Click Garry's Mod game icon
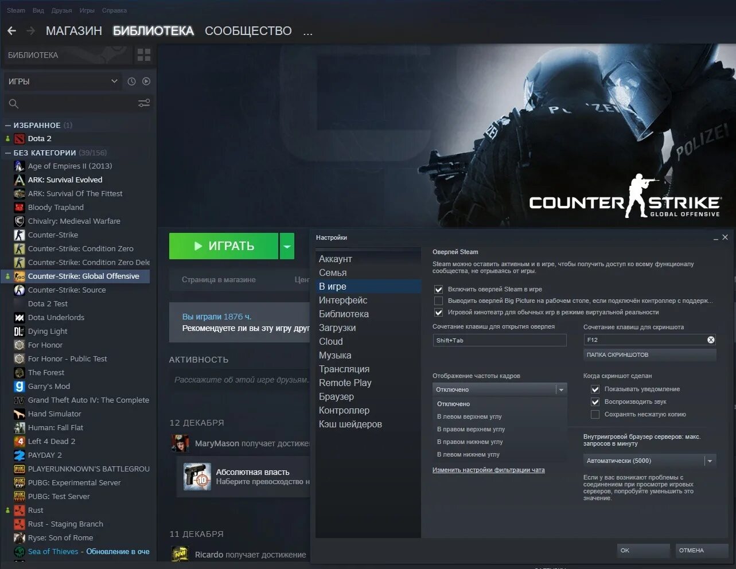Viewport: 736px width, 569px height. pos(20,387)
